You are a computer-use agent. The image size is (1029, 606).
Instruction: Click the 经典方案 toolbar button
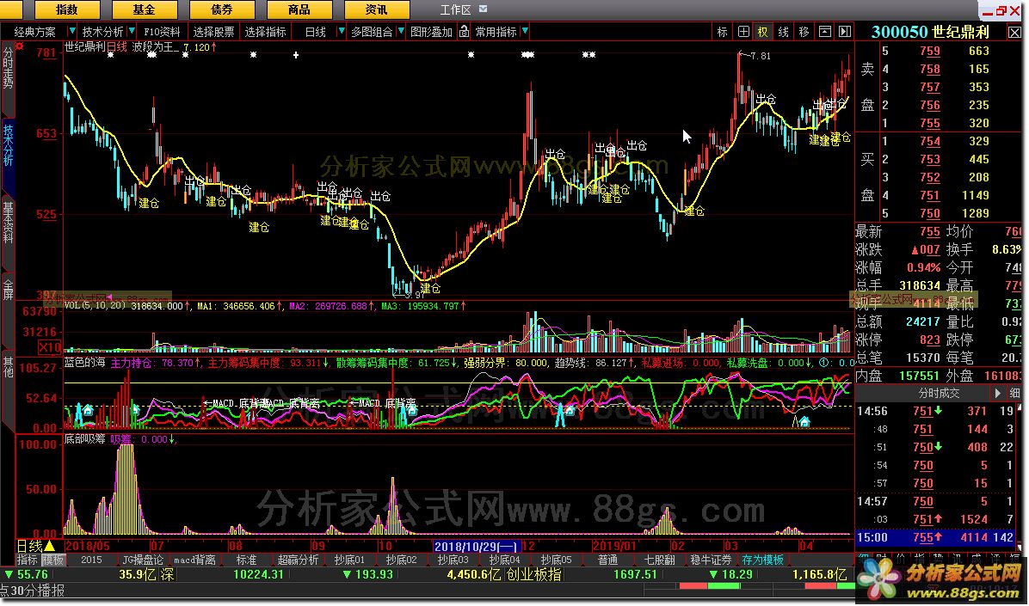click(34, 32)
